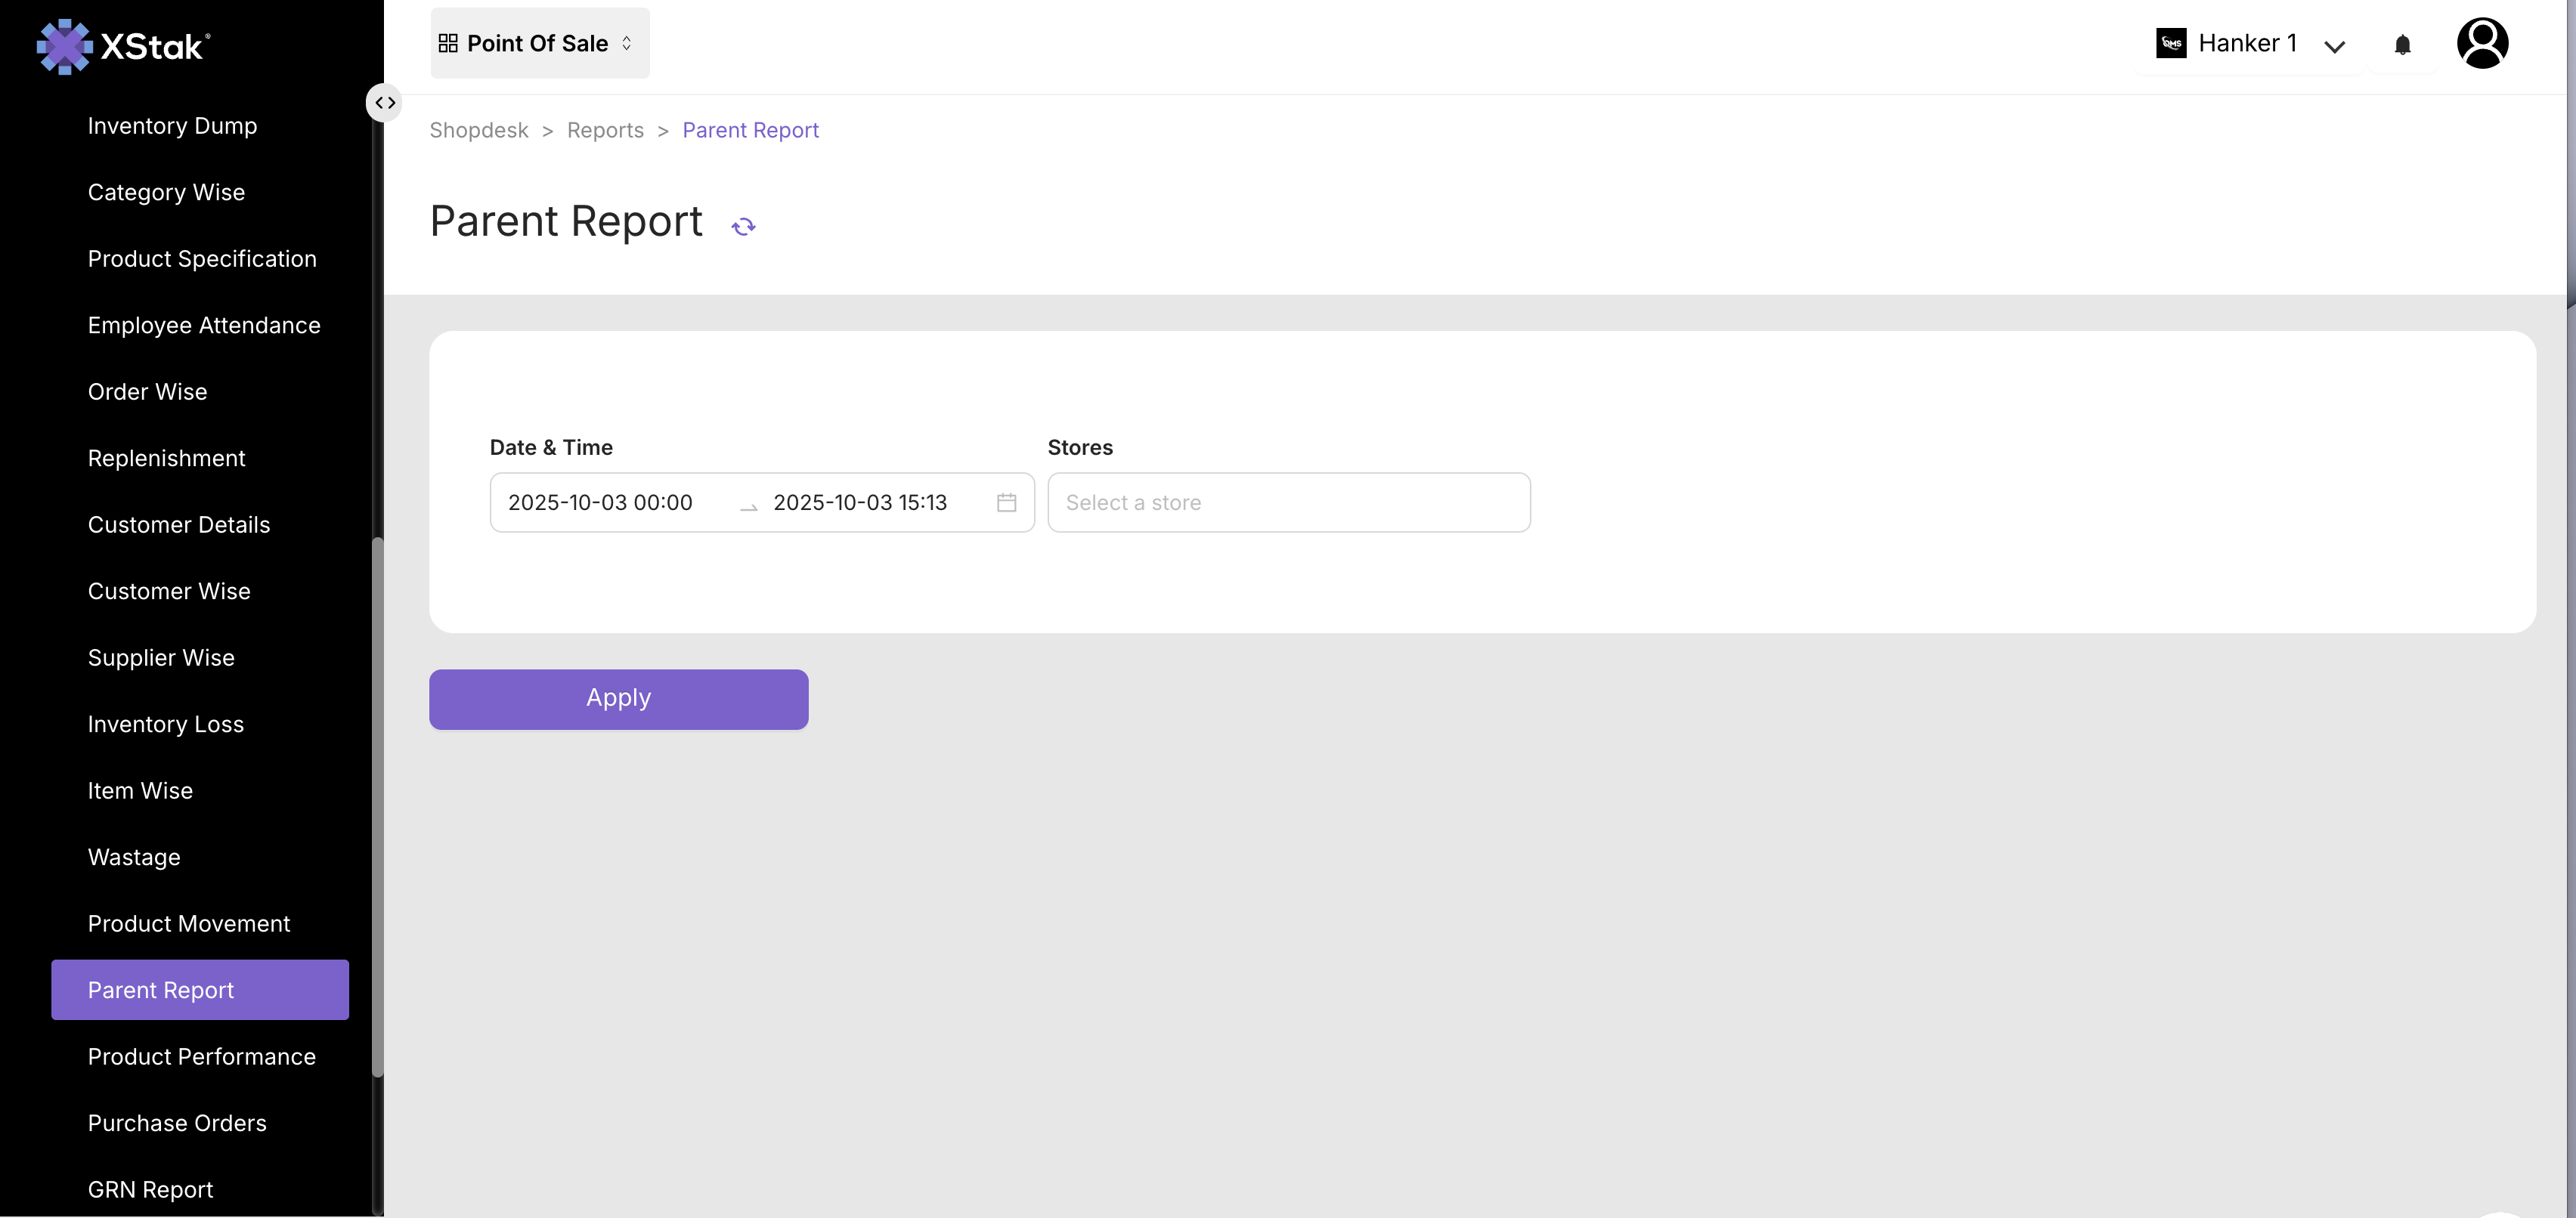This screenshot has height=1218, width=2576.
Task: Go to Shopdesk breadcrumb link
Action: [478, 131]
